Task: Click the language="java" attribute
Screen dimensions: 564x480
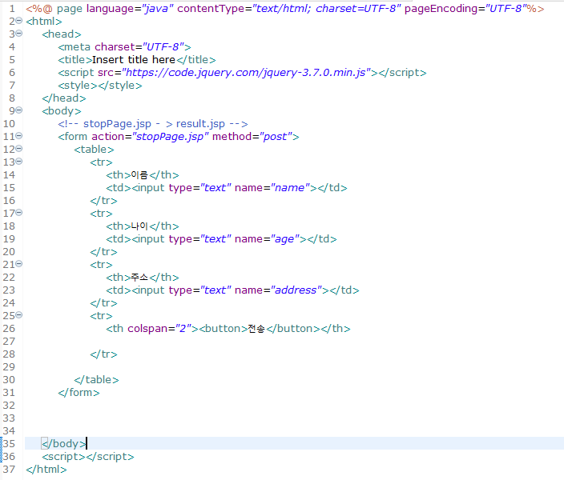Action: tap(130, 9)
